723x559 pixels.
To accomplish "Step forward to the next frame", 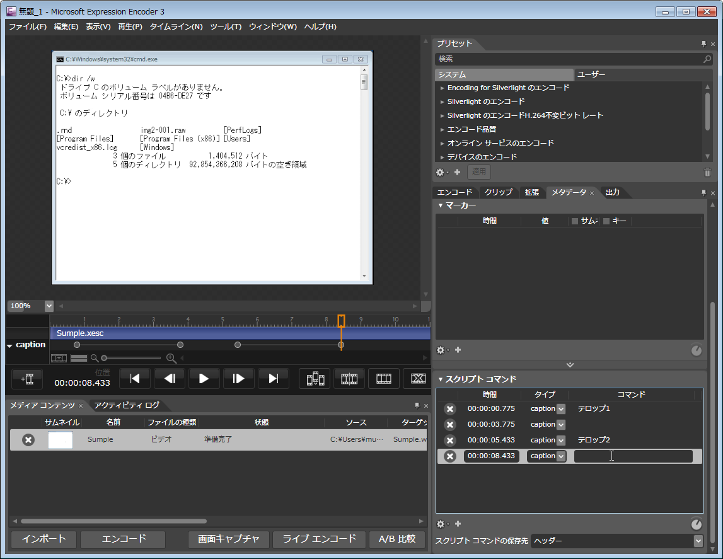I will pos(238,379).
